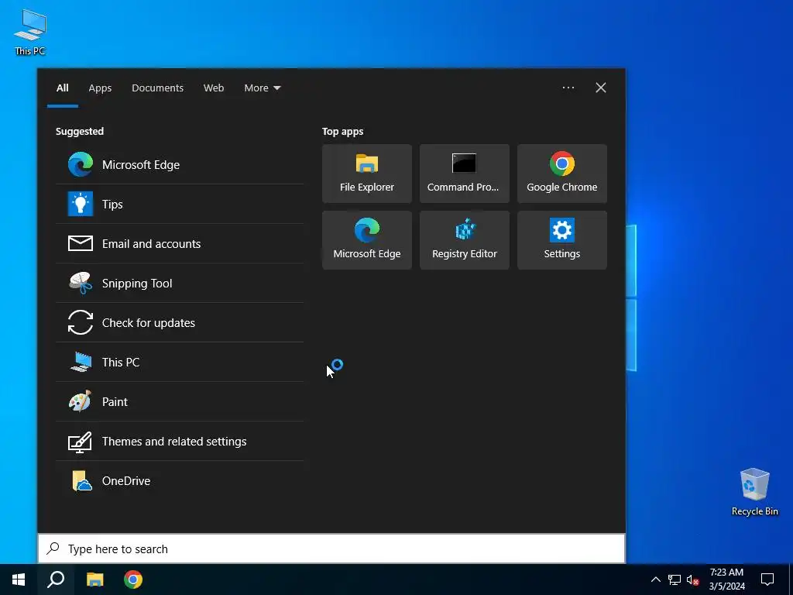Open the taskbar clock and date
This screenshot has height=595, width=793.
click(x=726, y=580)
